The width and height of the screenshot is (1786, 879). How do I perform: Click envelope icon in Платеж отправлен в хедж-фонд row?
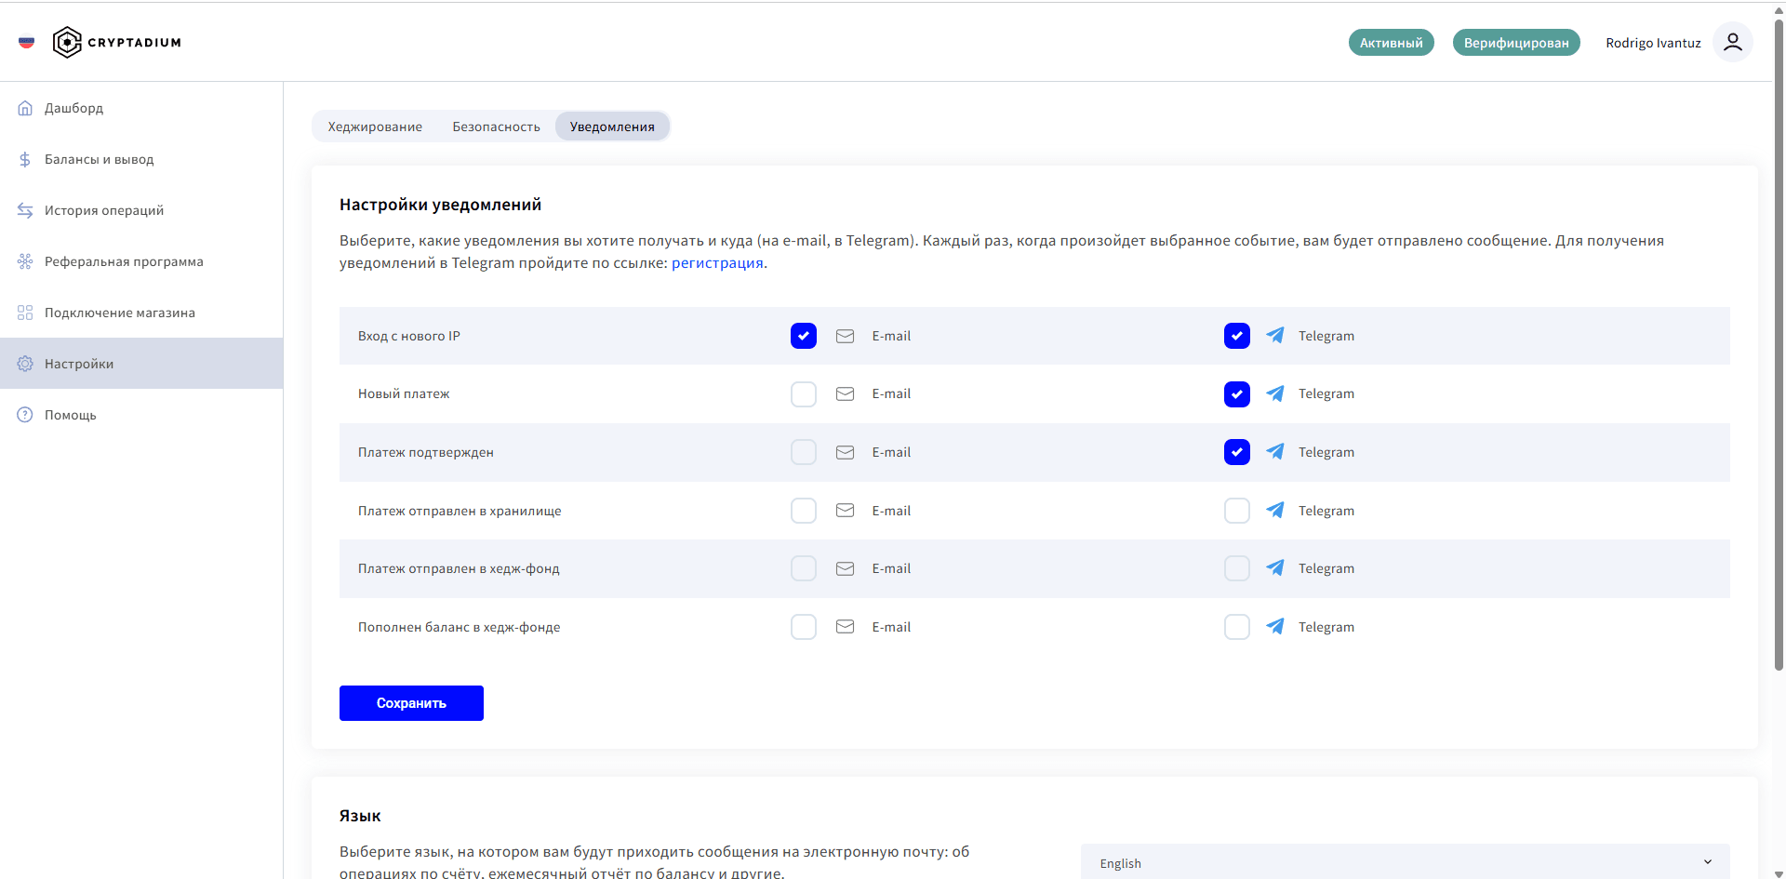coord(845,568)
